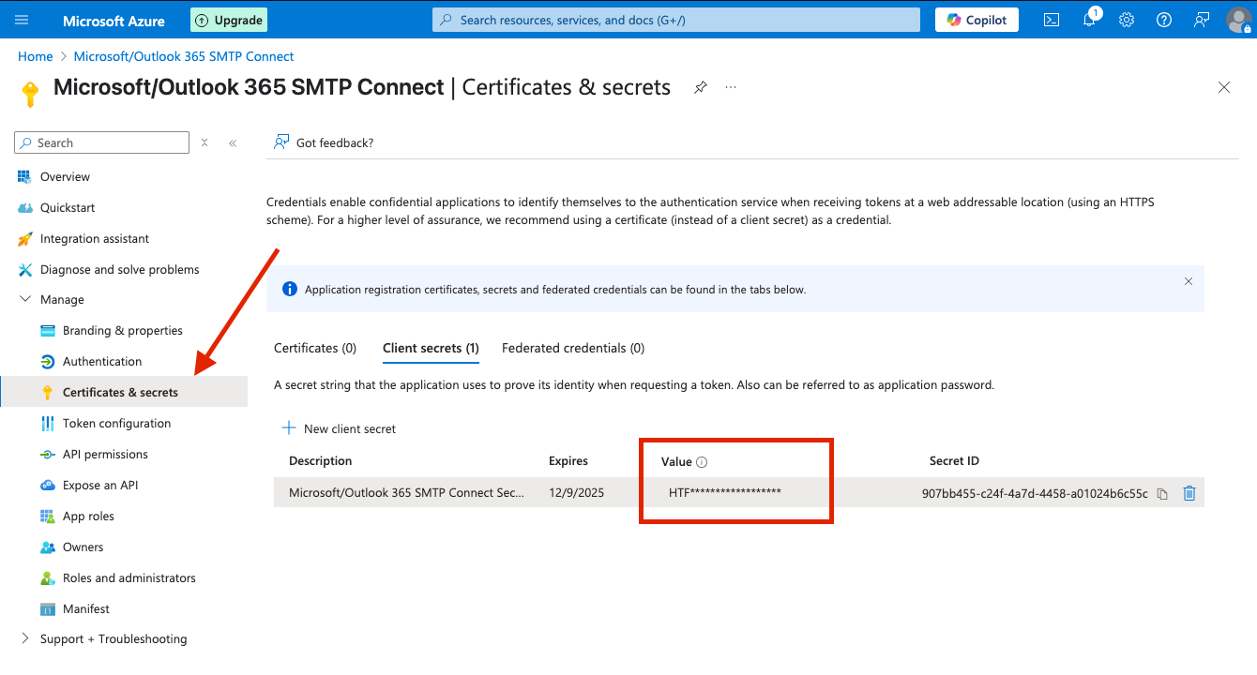
Task: Delete the client secret with trash icon
Action: coord(1189,493)
